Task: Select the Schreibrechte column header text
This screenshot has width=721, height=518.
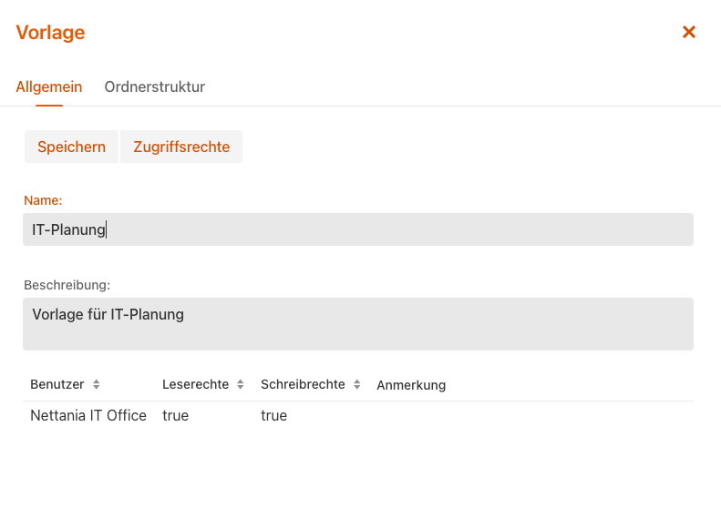Action: (303, 385)
